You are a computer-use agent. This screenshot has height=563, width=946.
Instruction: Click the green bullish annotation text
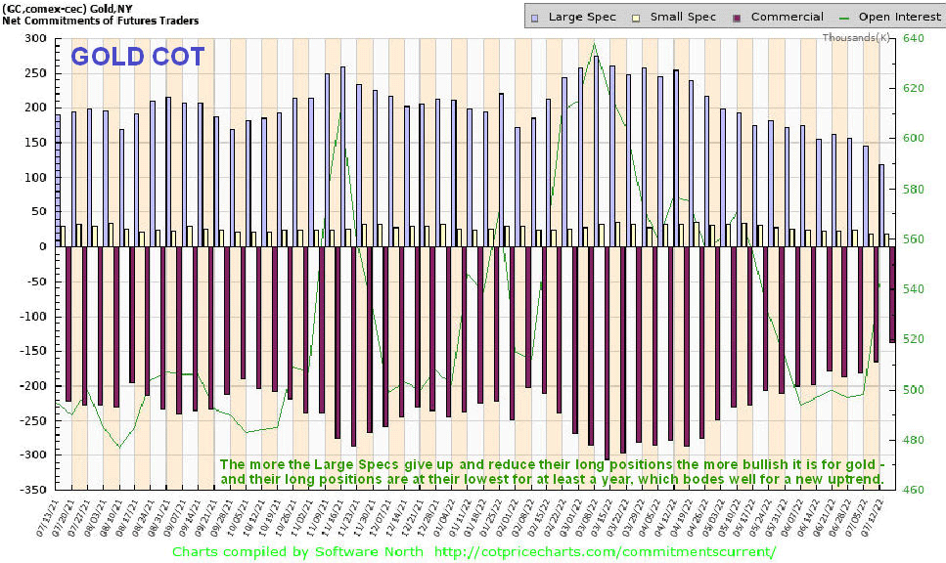pyautogui.click(x=551, y=471)
